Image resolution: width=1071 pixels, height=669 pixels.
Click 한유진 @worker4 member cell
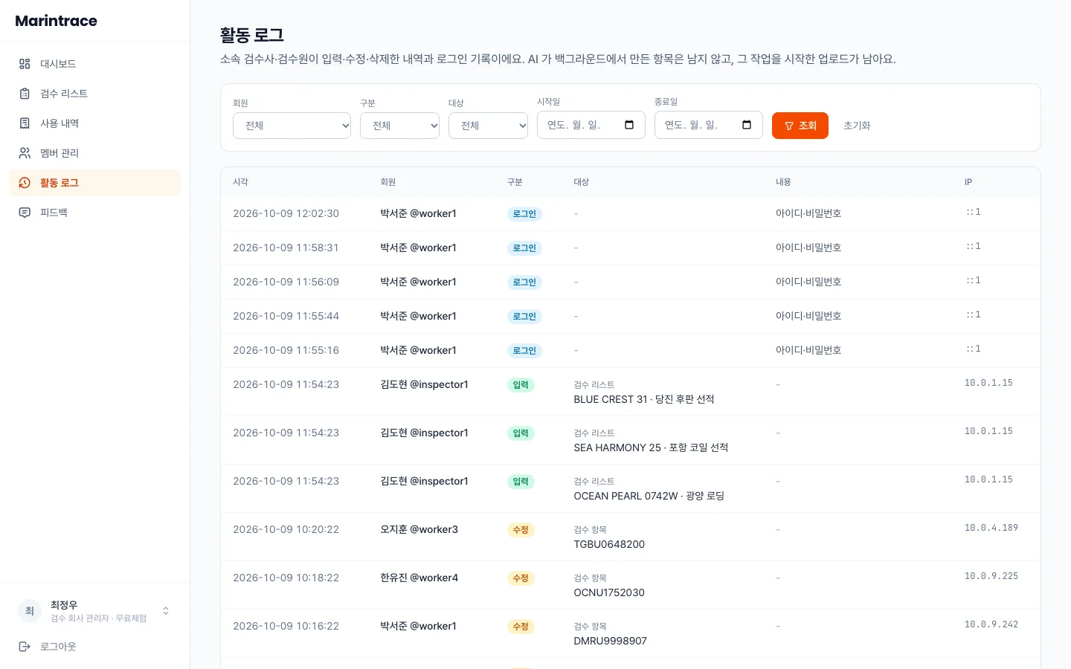(x=419, y=578)
